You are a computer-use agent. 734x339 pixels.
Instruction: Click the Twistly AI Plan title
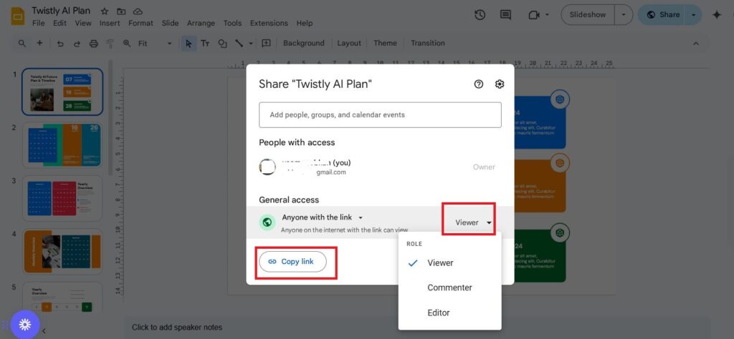click(x=62, y=11)
